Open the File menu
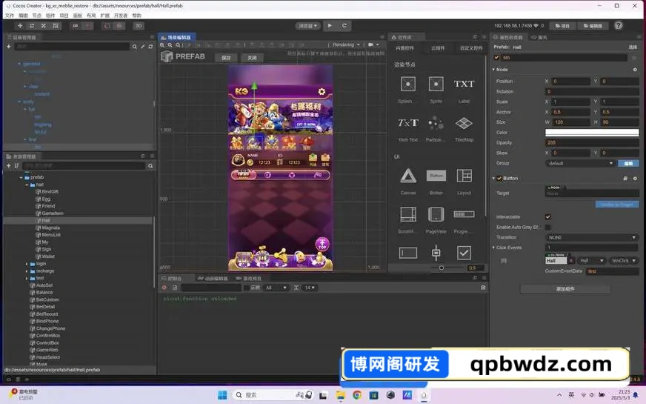 coord(9,16)
